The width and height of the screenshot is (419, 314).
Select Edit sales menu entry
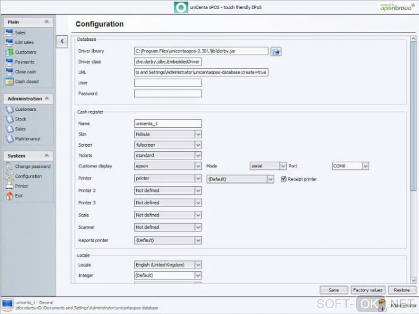pyautogui.click(x=24, y=42)
